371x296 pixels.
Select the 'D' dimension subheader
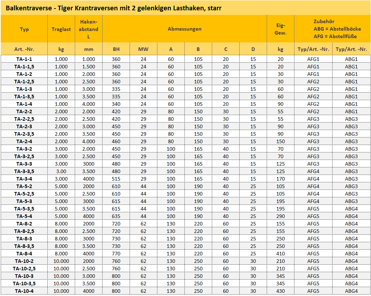click(x=253, y=49)
